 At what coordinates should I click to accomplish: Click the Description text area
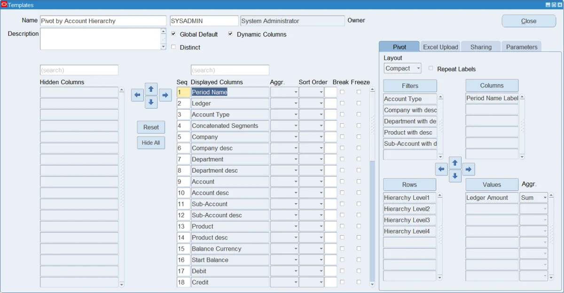pos(100,39)
